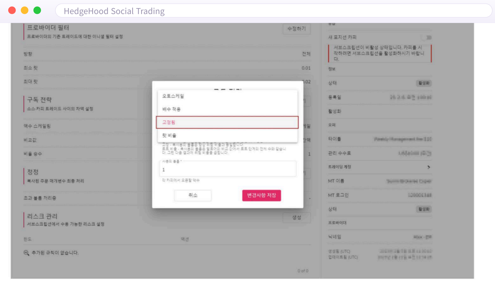Click the 관리 수수료 label in sidebar
The image size is (495, 287).
click(339, 153)
